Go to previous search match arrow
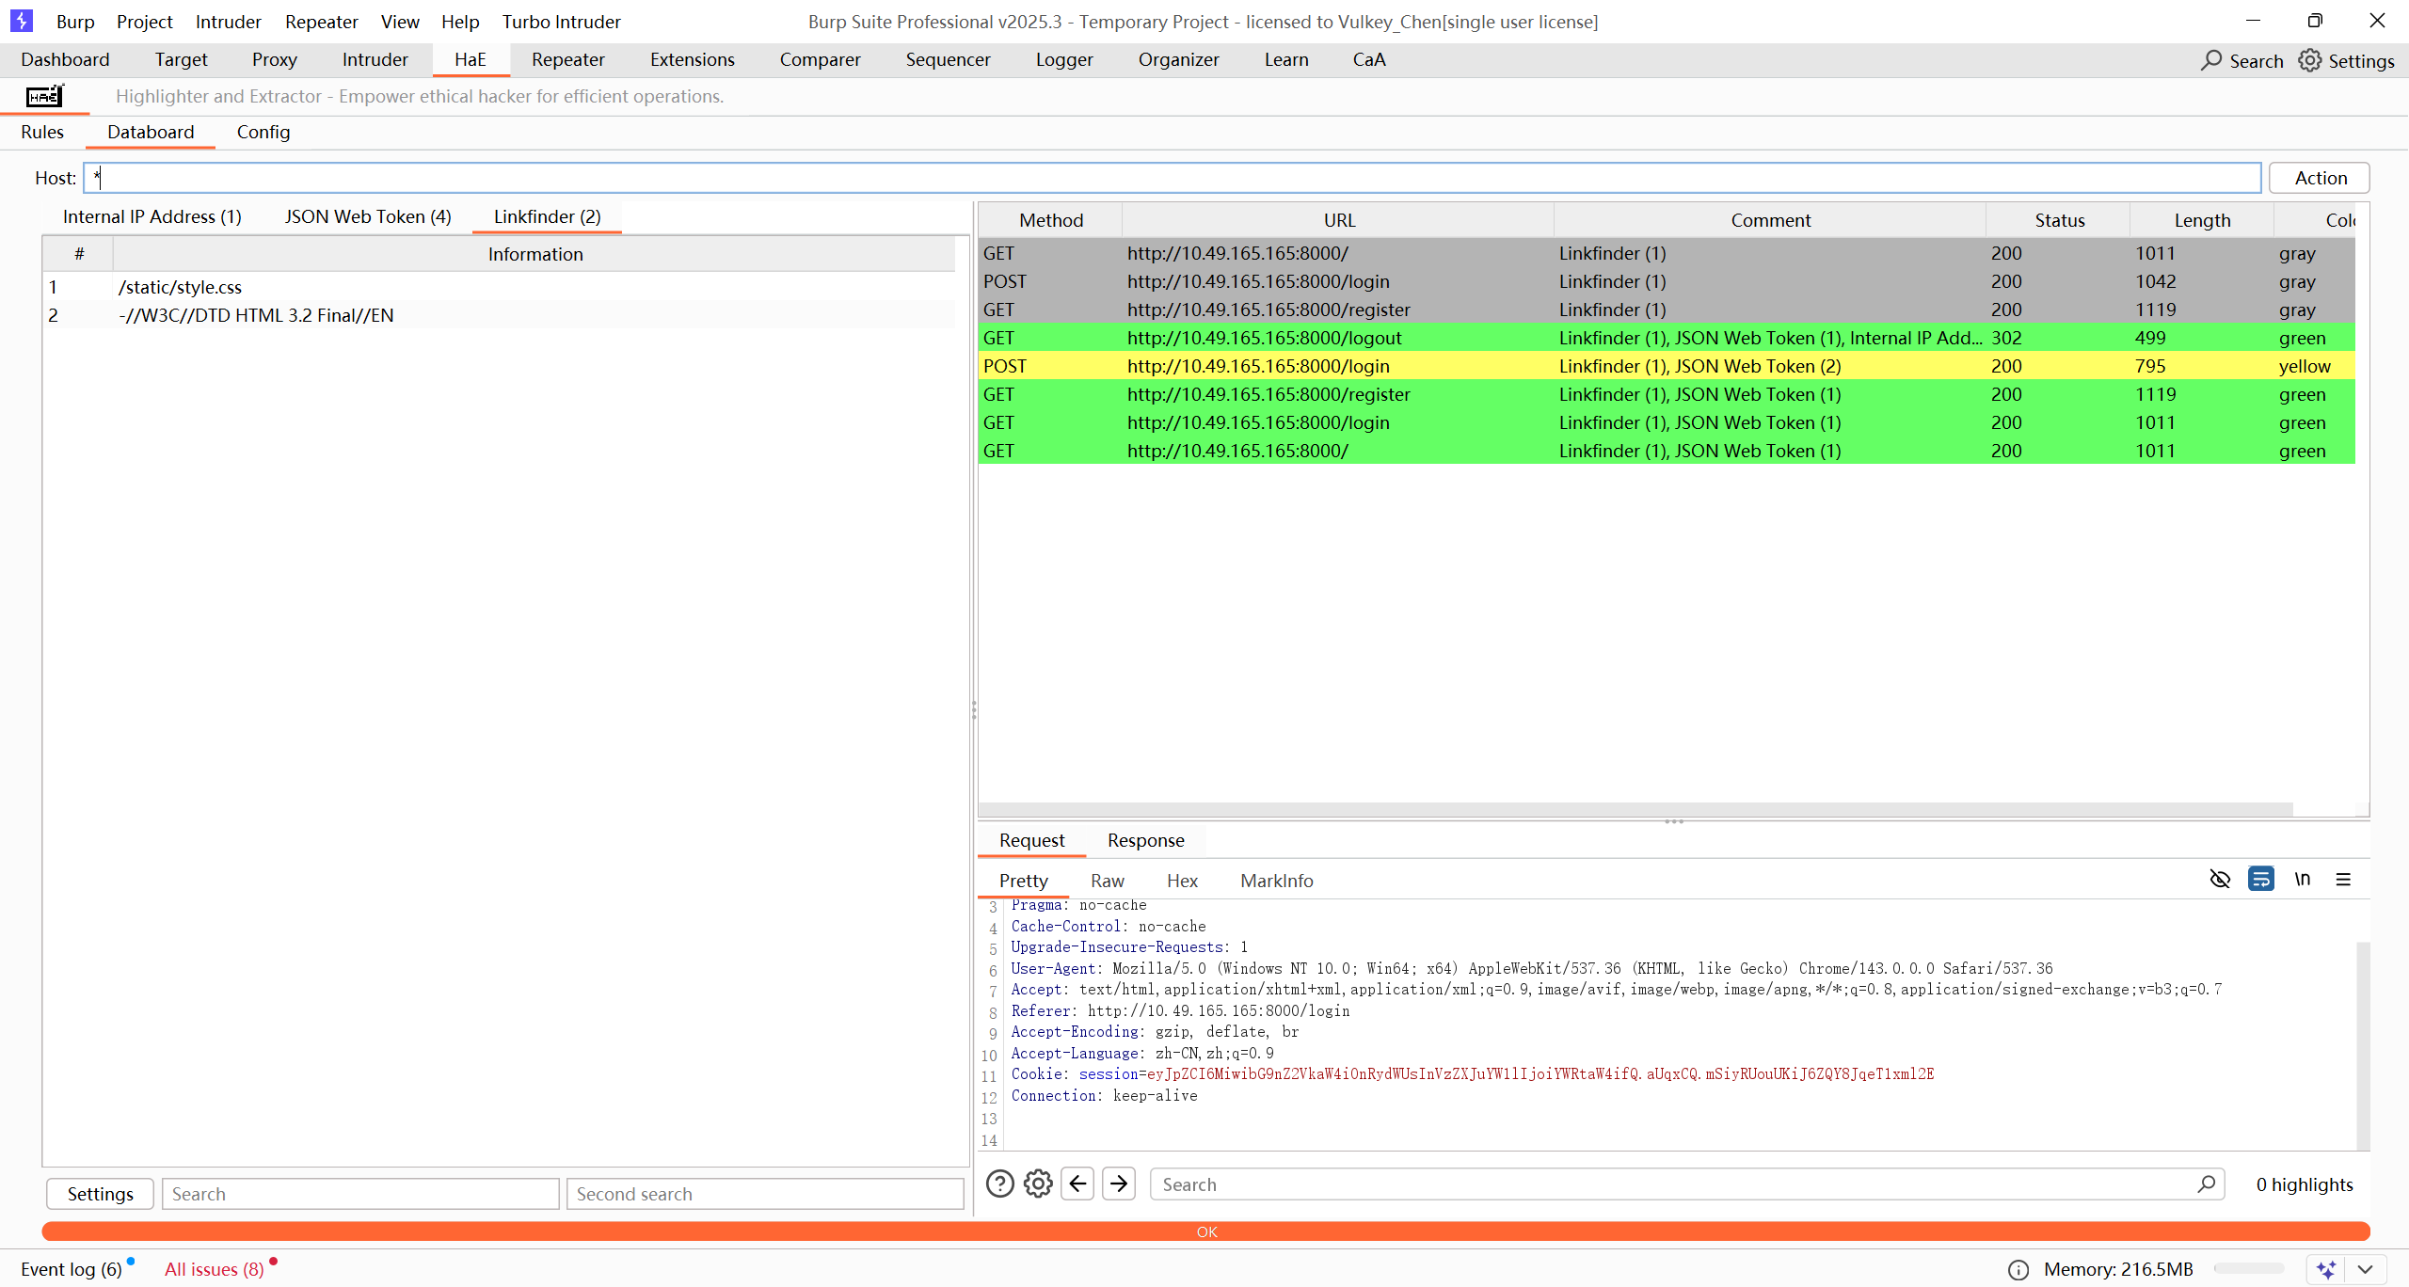This screenshot has width=2409, height=1287. tap(1077, 1184)
